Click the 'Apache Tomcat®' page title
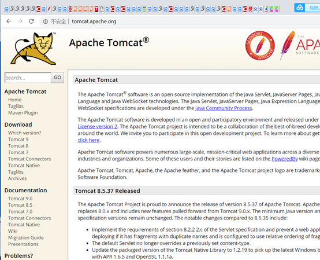 [x=109, y=42]
